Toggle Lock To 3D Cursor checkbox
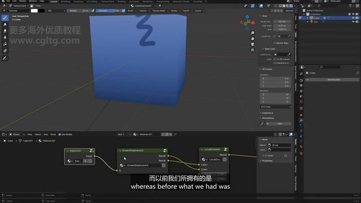Screen dimensions: 361x203 275,59
